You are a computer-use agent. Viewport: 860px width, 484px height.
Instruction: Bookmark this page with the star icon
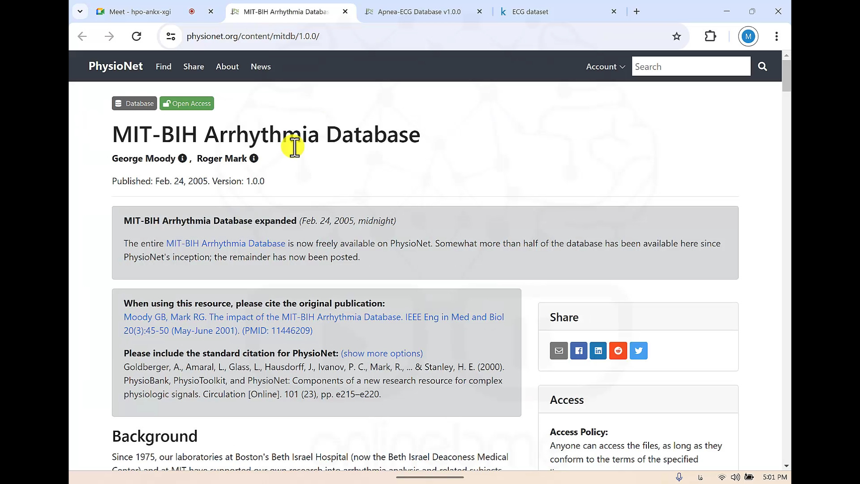click(x=677, y=36)
